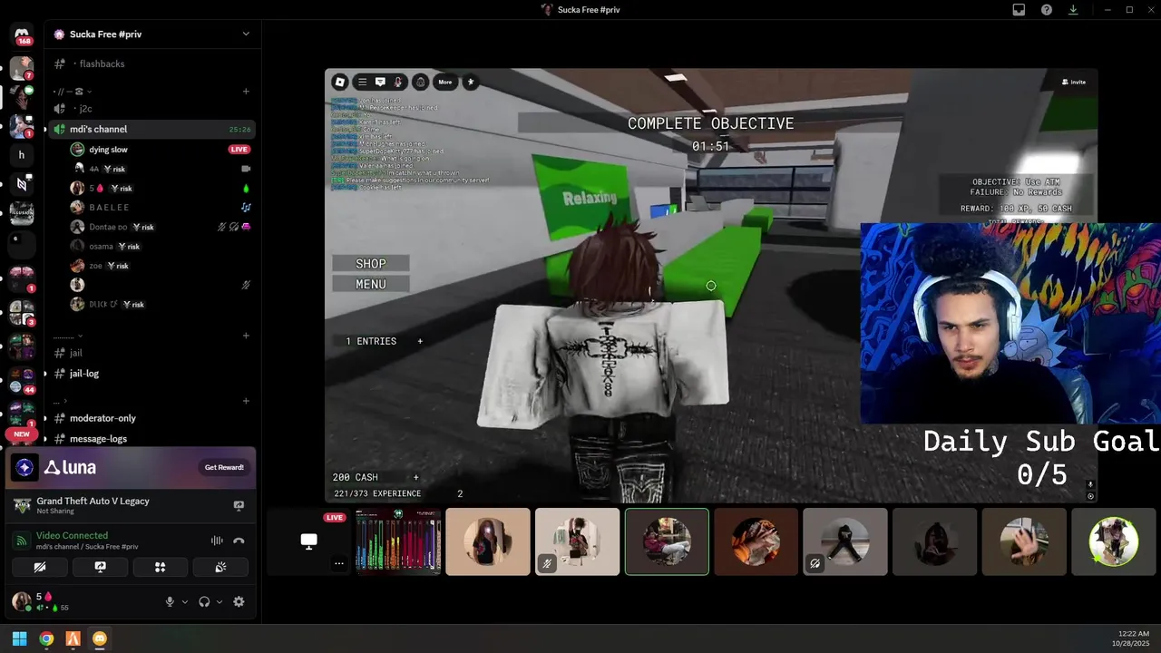Click the star emote icon in stream toolbar
The width and height of the screenshot is (1161, 653).
click(471, 82)
